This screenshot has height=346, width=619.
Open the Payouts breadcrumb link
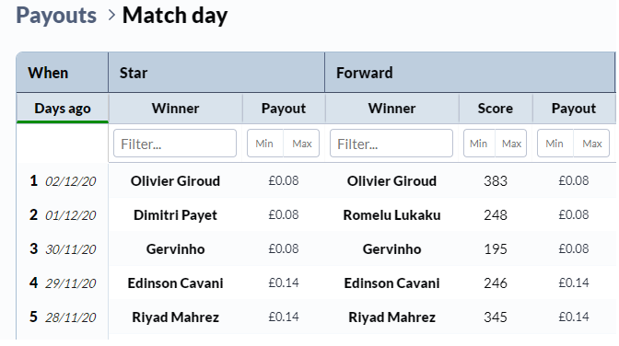point(56,16)
